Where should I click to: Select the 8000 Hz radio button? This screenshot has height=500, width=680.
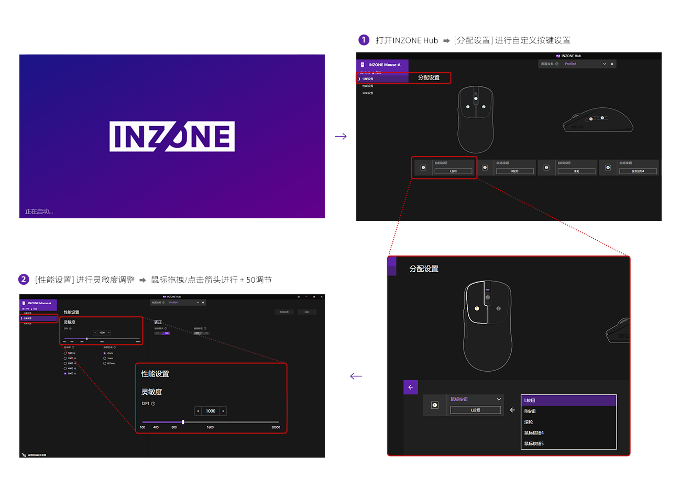tap(65, 373)
